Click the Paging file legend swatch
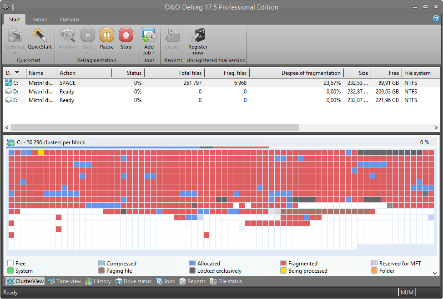443x299 pixels. coord(101,270)
